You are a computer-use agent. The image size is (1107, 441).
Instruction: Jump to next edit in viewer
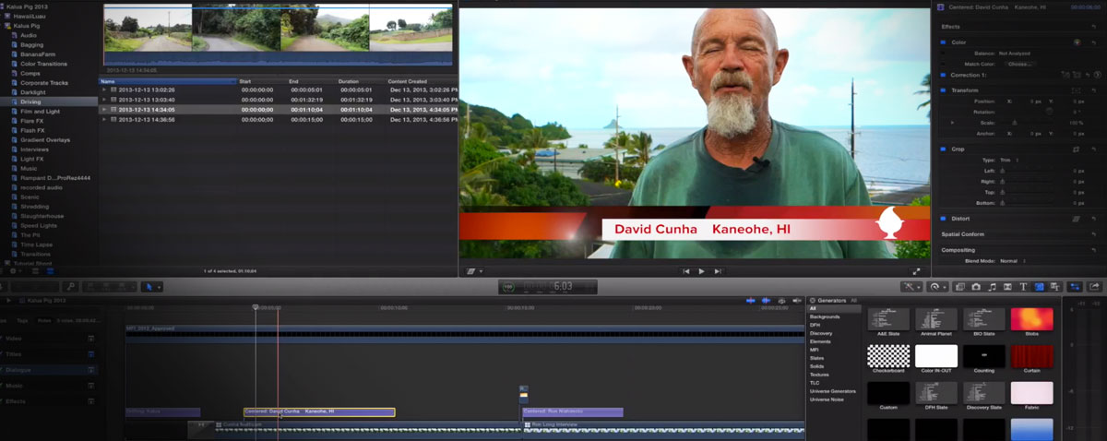(718, 271)
